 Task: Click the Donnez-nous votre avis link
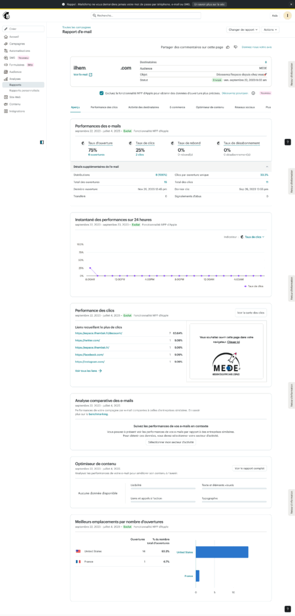coord(257,47)
